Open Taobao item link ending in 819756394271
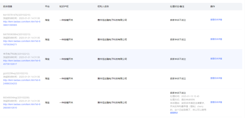 point(21,43)
